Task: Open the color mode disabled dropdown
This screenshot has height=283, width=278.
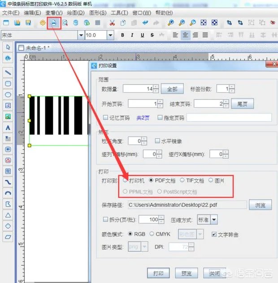Action: (191, 234)
